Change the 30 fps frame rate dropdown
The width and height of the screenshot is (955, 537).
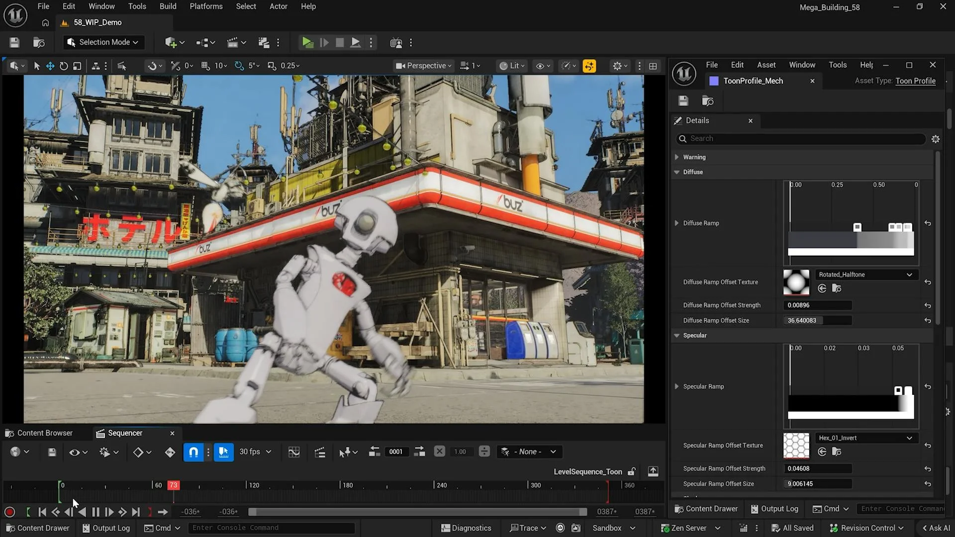click(x=255, y=451)
